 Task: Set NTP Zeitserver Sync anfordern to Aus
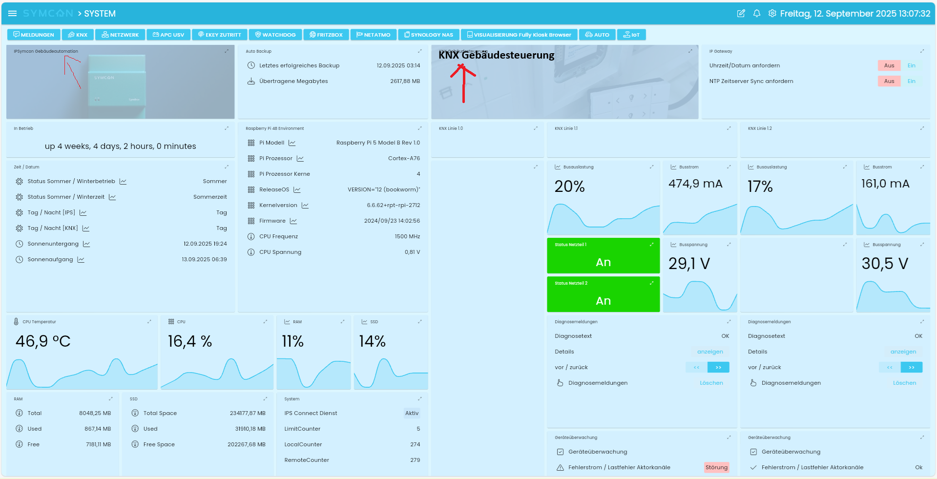tap(889, 82)
